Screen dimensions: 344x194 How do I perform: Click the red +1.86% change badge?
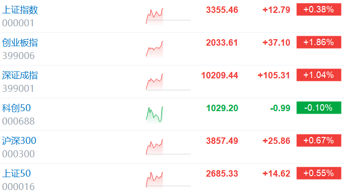pyautogui.click(x=319, y=42)
